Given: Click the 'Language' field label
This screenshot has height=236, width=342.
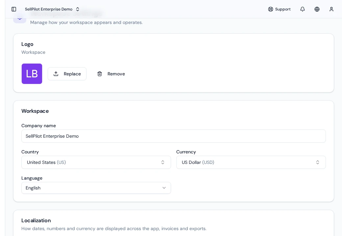Looking at the screenshot, I should click(32, 178).
